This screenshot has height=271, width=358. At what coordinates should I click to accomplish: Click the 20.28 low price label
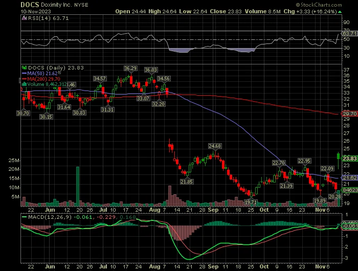(x=335, y=196)
